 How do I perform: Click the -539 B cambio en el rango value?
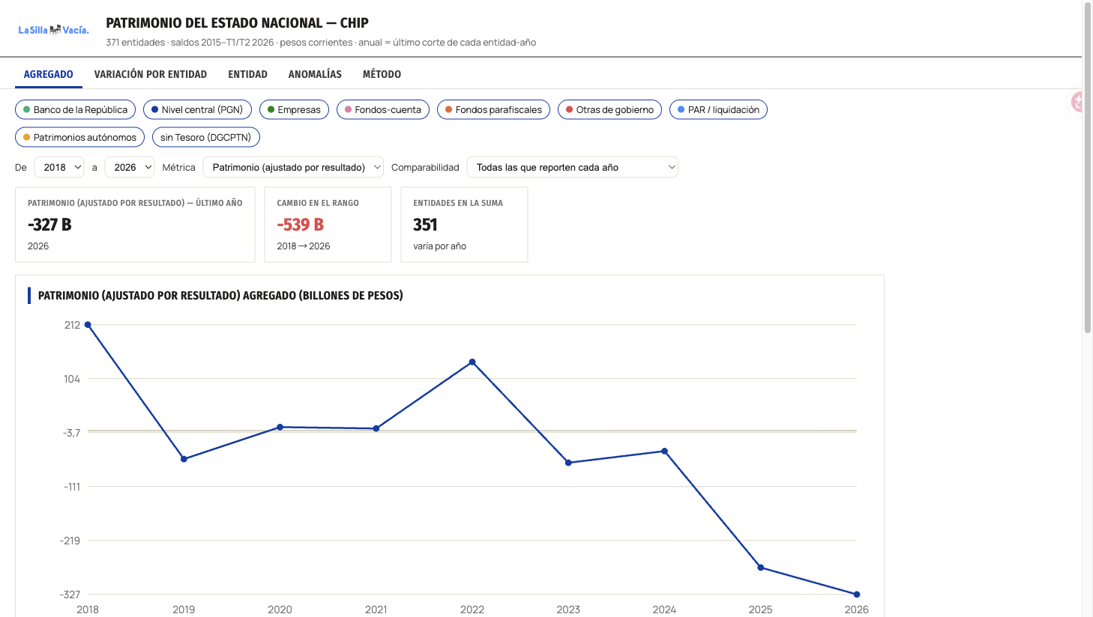click(301, 225)
